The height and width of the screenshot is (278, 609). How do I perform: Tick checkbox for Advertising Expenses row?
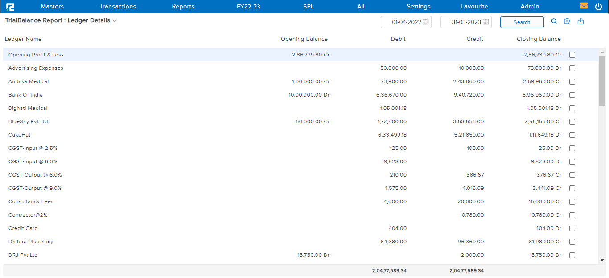pyautogui.click(x=572, y=68)
